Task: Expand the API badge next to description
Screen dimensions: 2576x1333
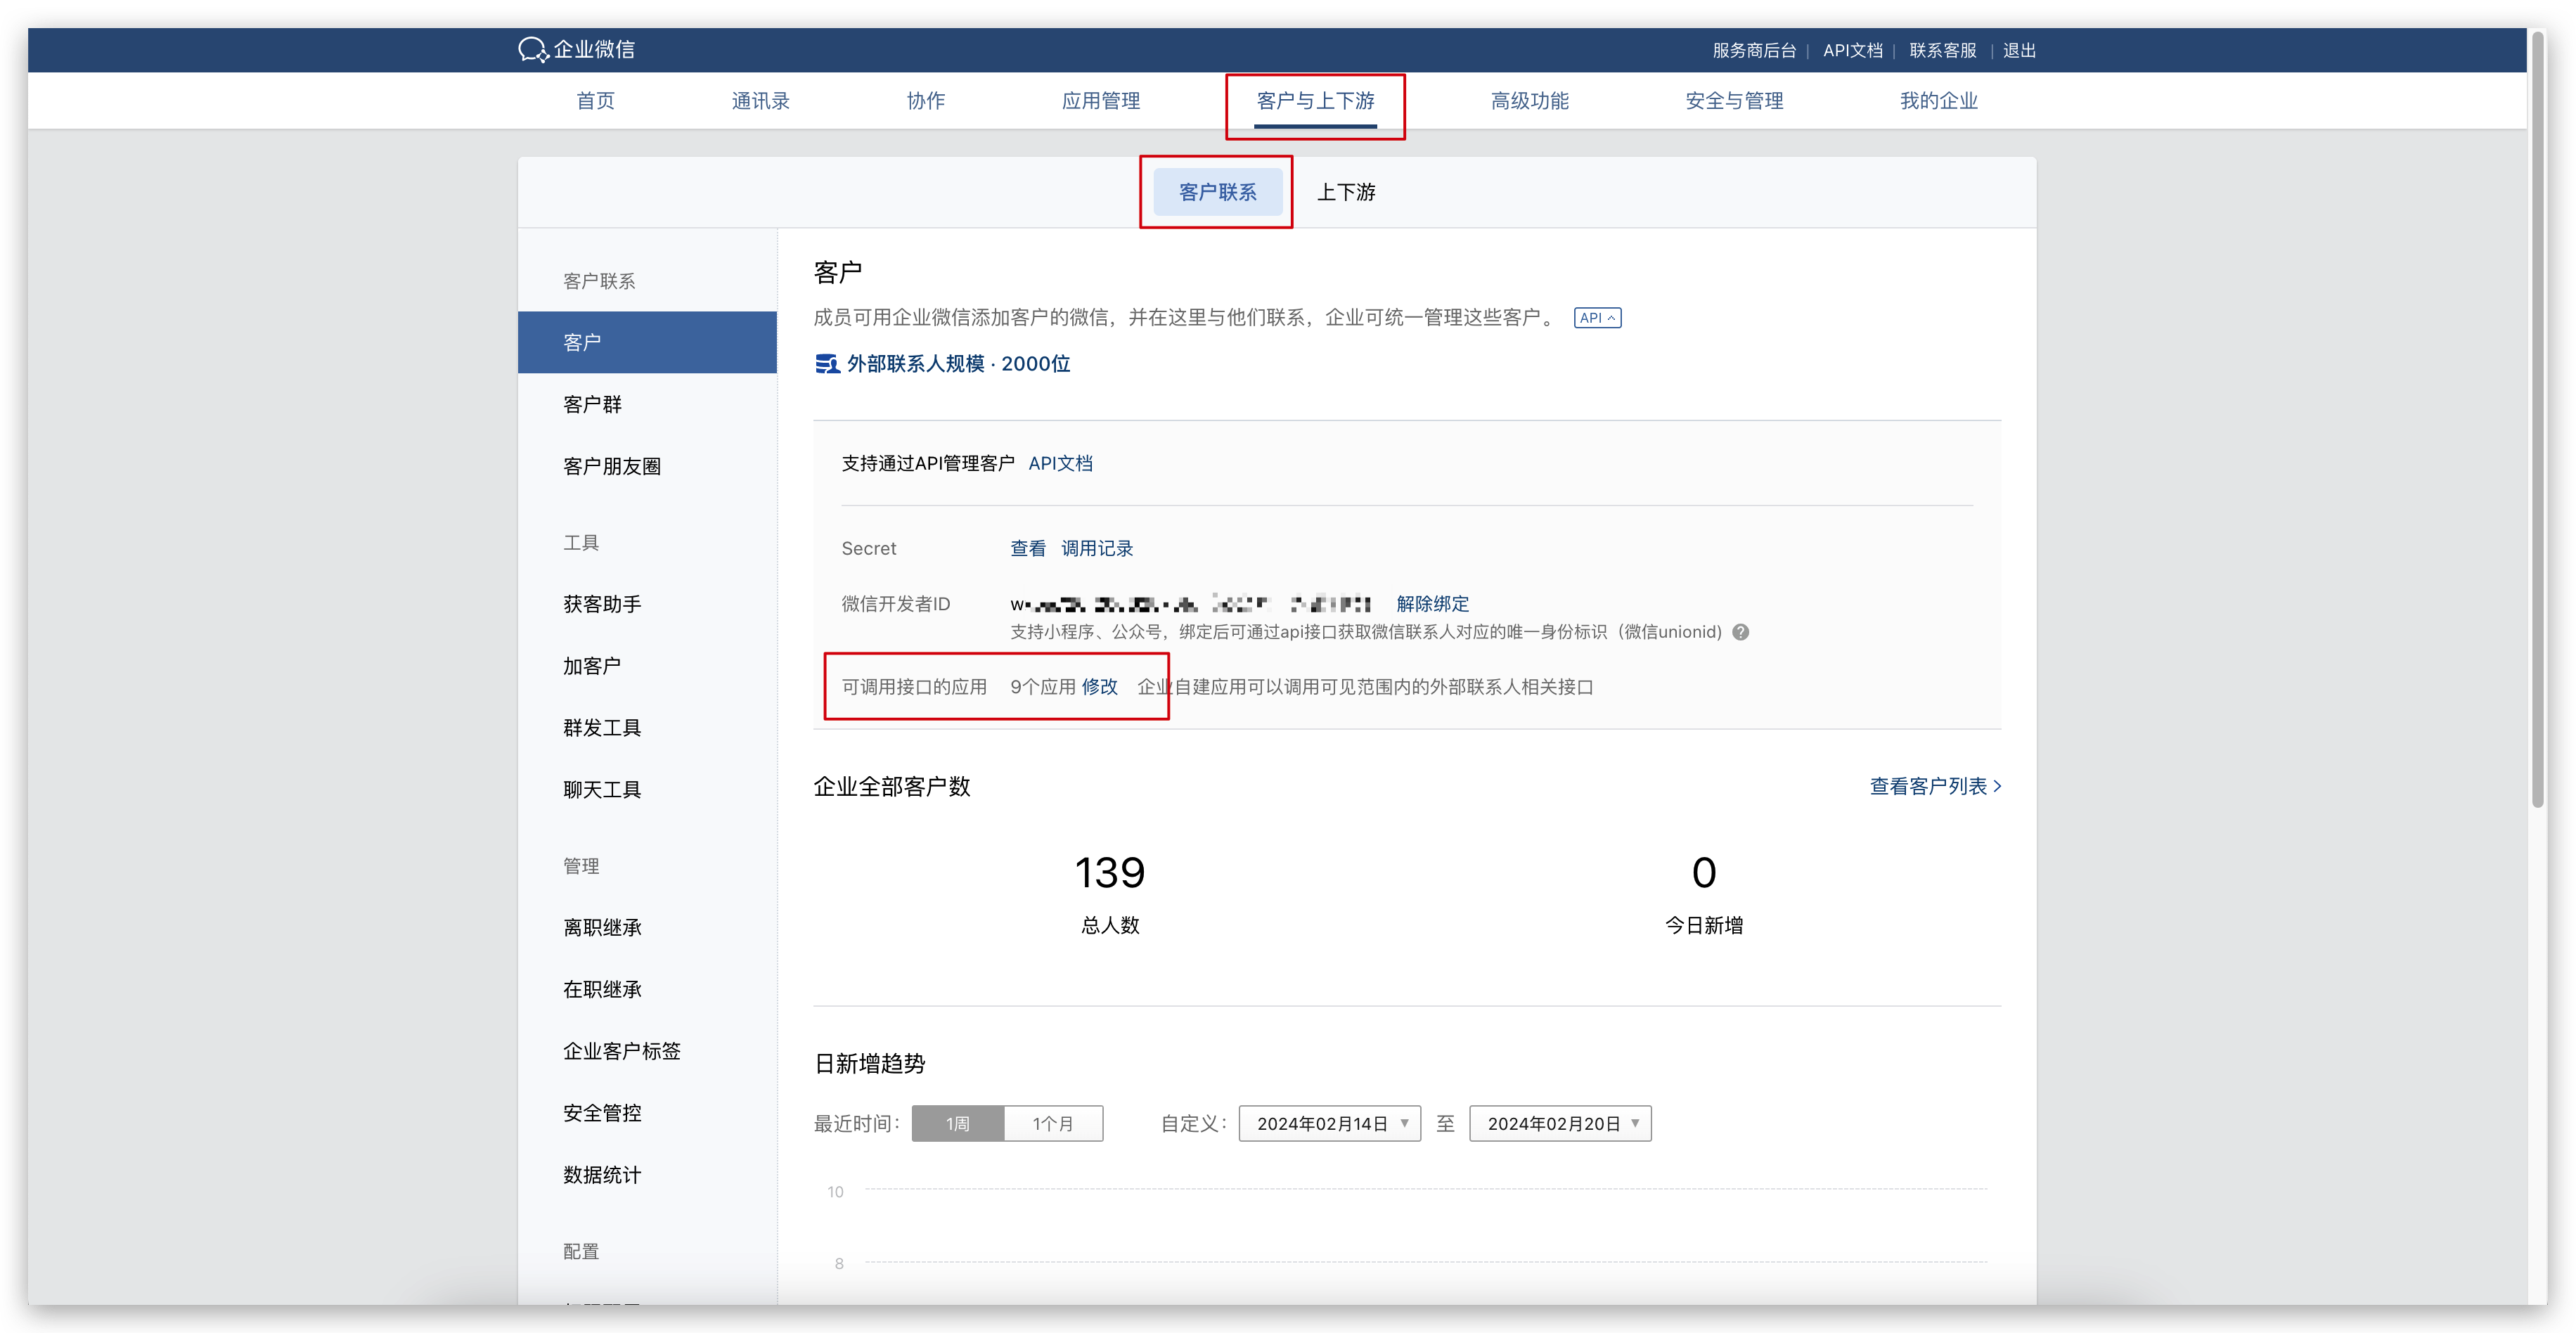Action: pos(1597,318)
